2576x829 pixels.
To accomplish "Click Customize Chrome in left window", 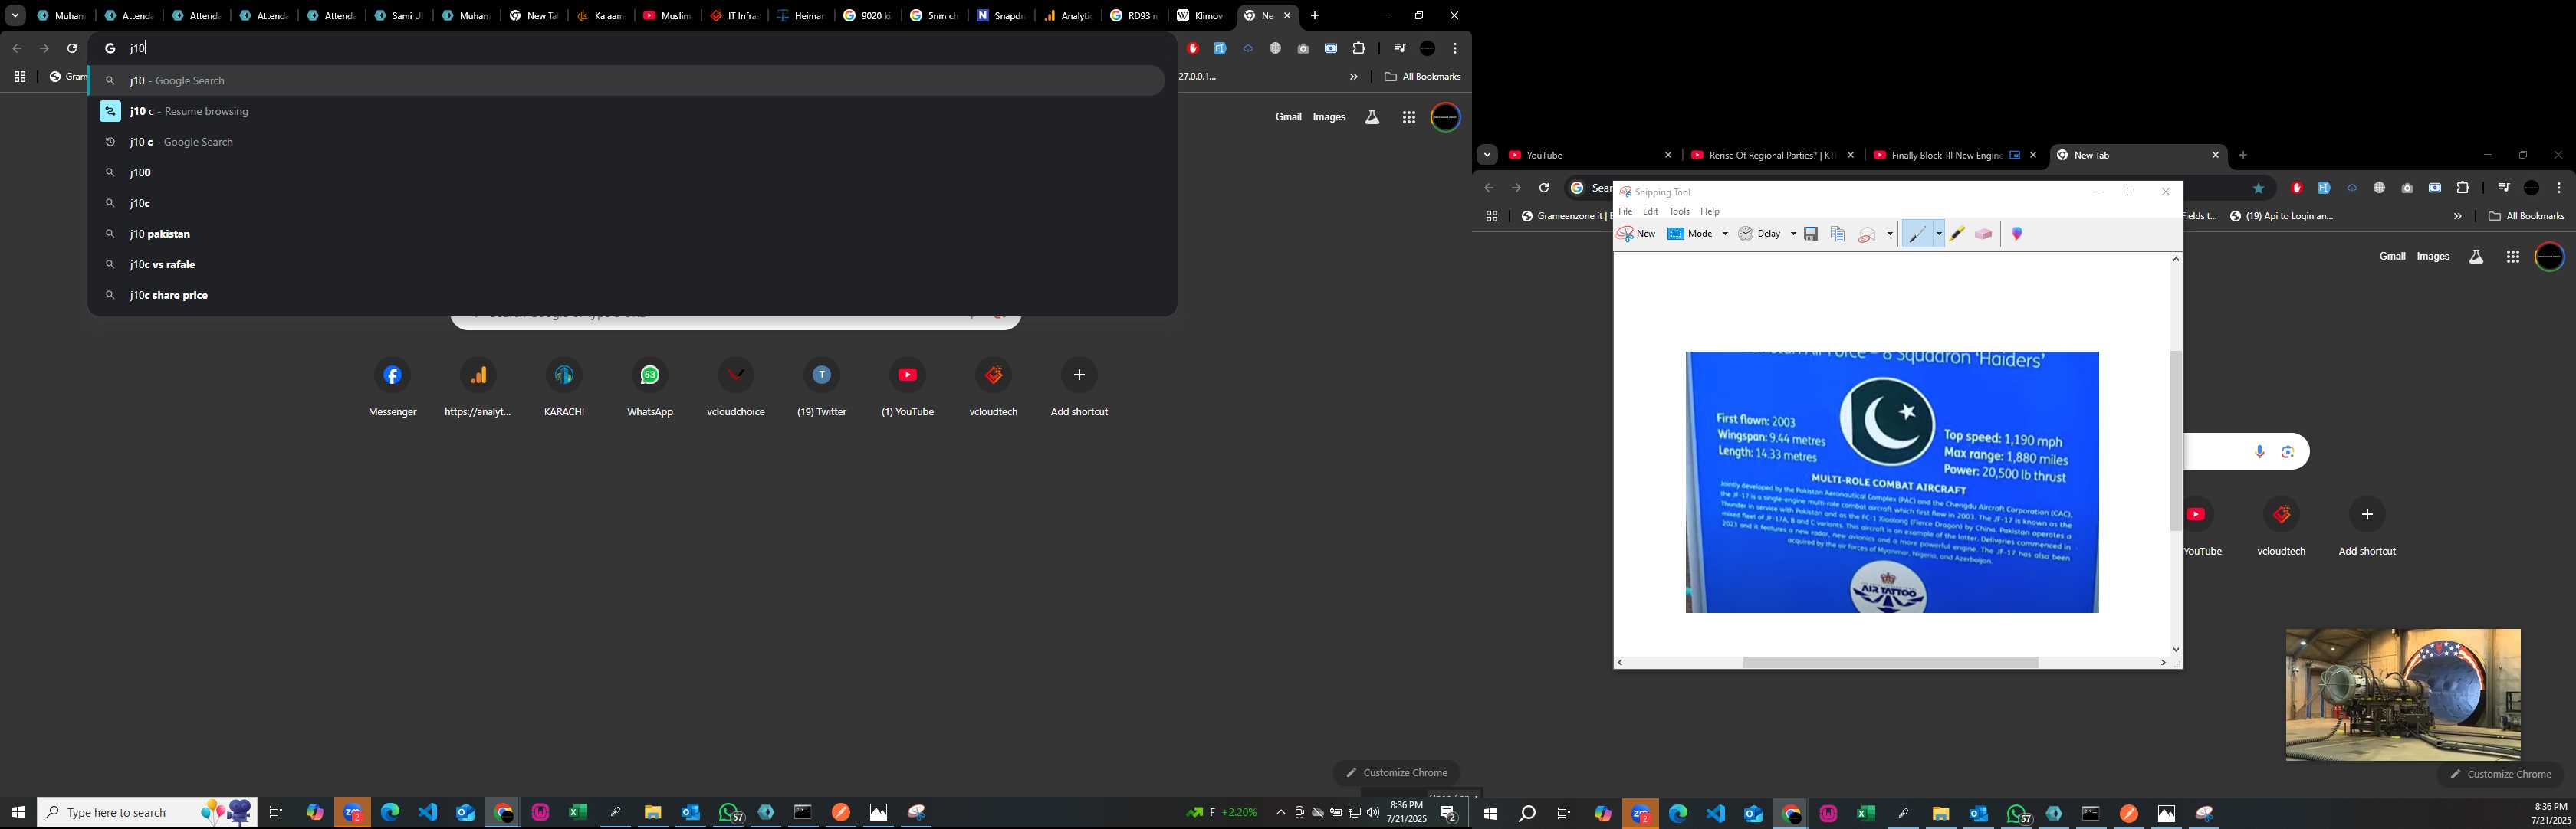I will coord(1396,773).
